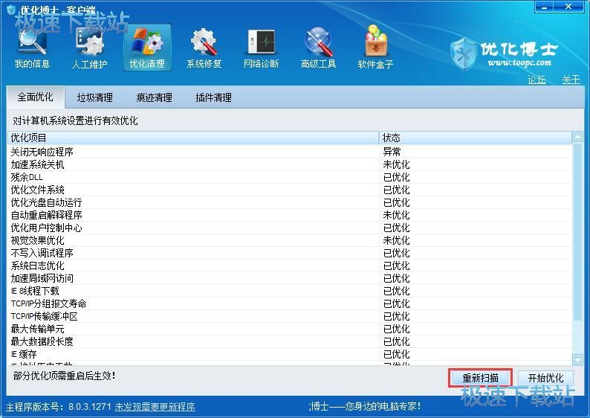Select the TCP/IP传输缓冲区 row
The height and width of the screenshot is (418, 590).
[x=289, y=316]
